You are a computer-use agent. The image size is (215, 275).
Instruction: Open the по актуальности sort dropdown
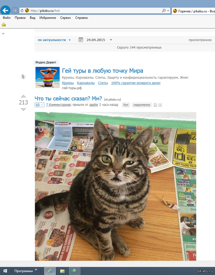pyautogui.click(x=54, y=40)
